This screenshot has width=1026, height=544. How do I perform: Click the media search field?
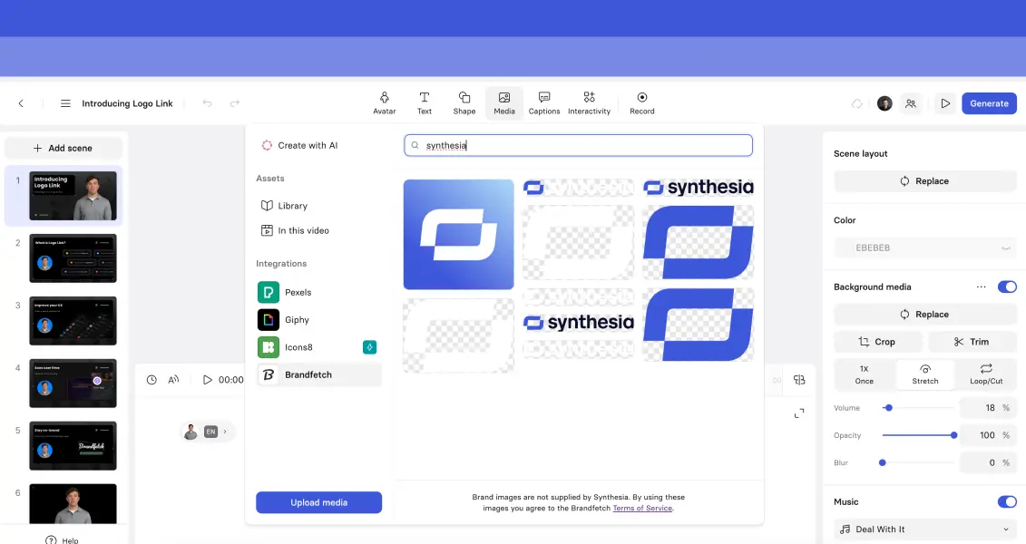pos(579,145)
